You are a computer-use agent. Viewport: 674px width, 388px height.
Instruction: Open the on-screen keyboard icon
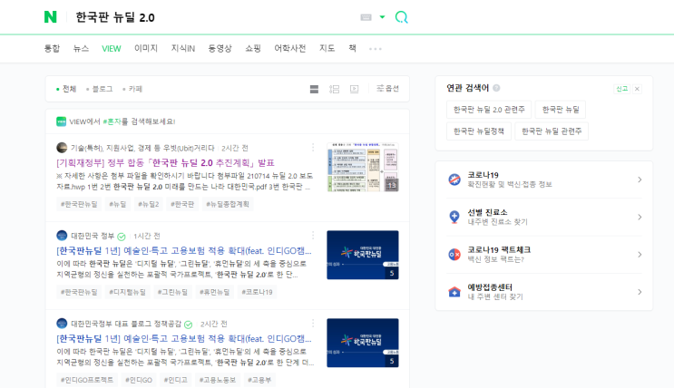(x=366, y=17)
